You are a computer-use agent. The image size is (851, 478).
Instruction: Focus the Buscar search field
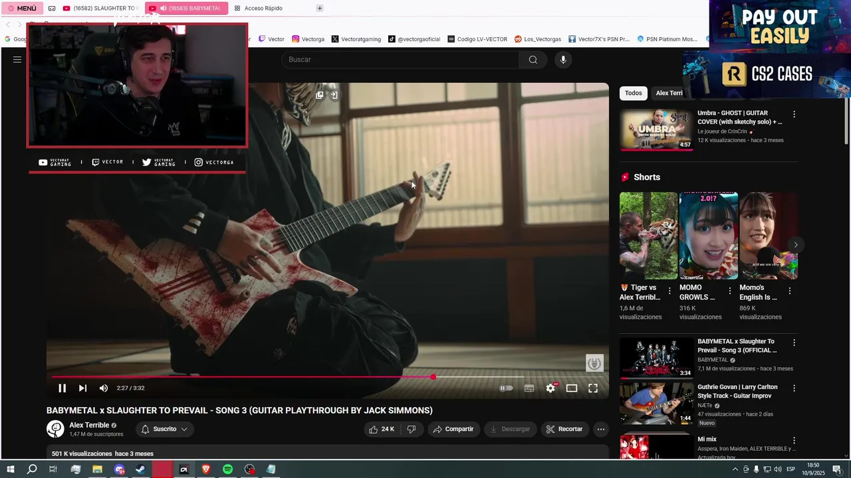click(400, 60)
